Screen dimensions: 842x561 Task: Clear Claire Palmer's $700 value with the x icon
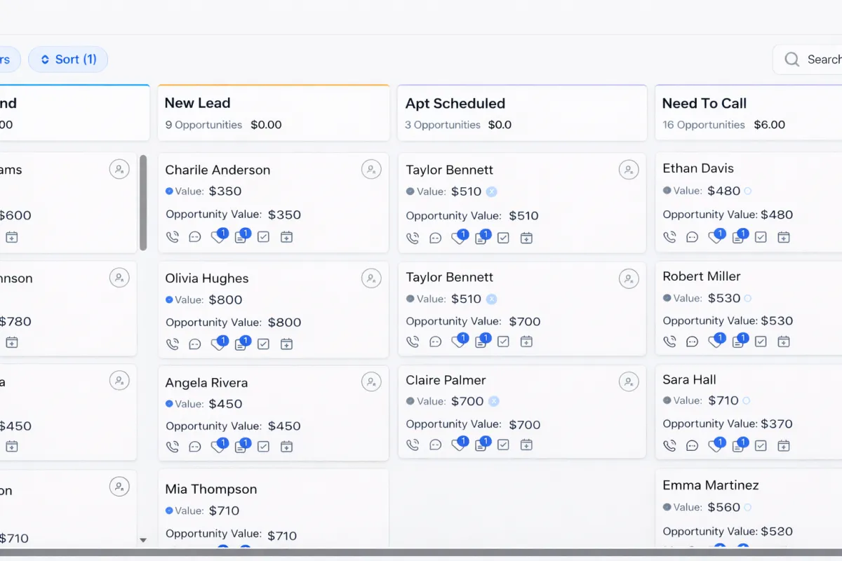493,401
